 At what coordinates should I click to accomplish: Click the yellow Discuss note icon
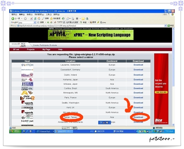(x=83, y=18)
